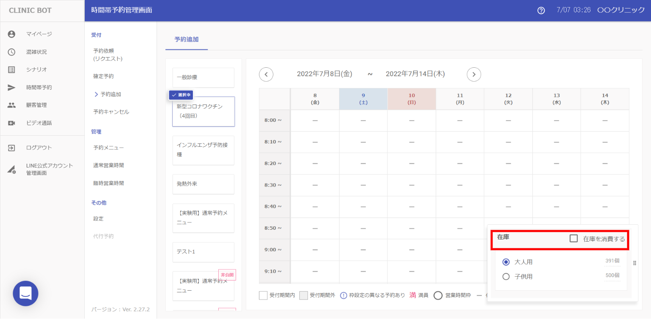The height and width of the screenshot is (319, 651).
Task: Go to previous week with left chevron
Action: (x=266, y=74)
